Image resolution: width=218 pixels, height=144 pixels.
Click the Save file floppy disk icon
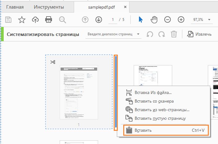8,20
